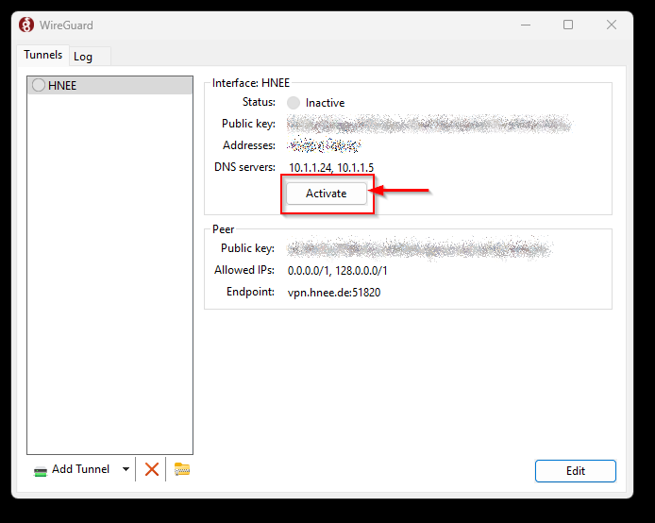Minimize the WireGuard window
The width and height of the screenshot is (655, 523).
pyautogui.click(x=525, y=25)
